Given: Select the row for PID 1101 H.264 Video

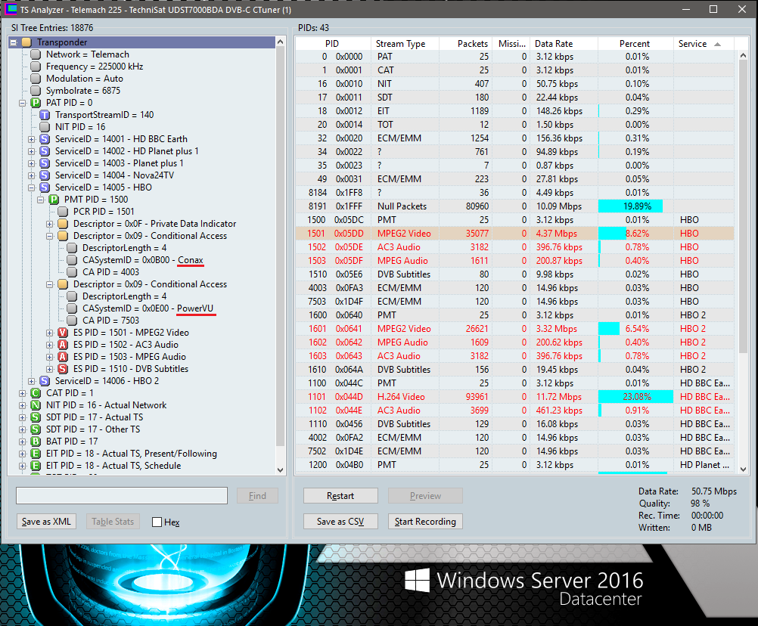Looking at the screenshot, I should pyautogui.click(x=514, y=397).
